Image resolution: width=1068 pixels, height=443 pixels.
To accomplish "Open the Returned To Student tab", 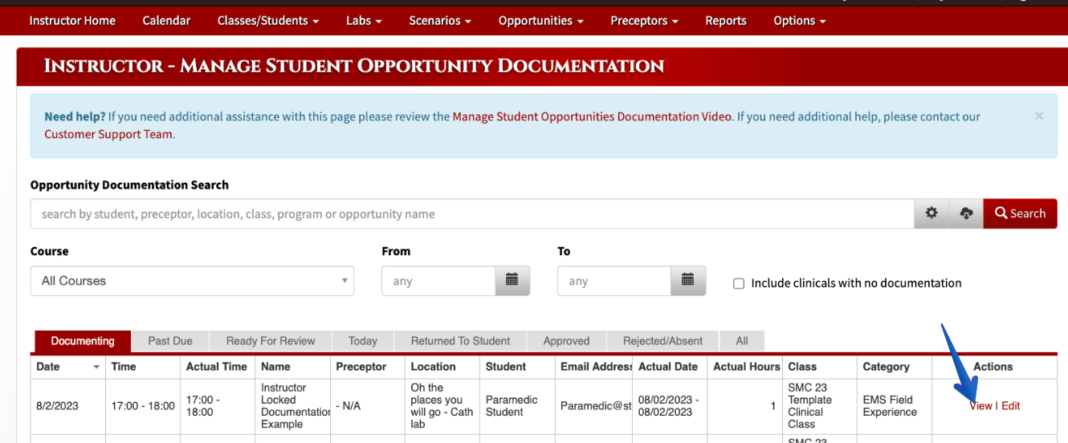I will click(x=460, y=341).
